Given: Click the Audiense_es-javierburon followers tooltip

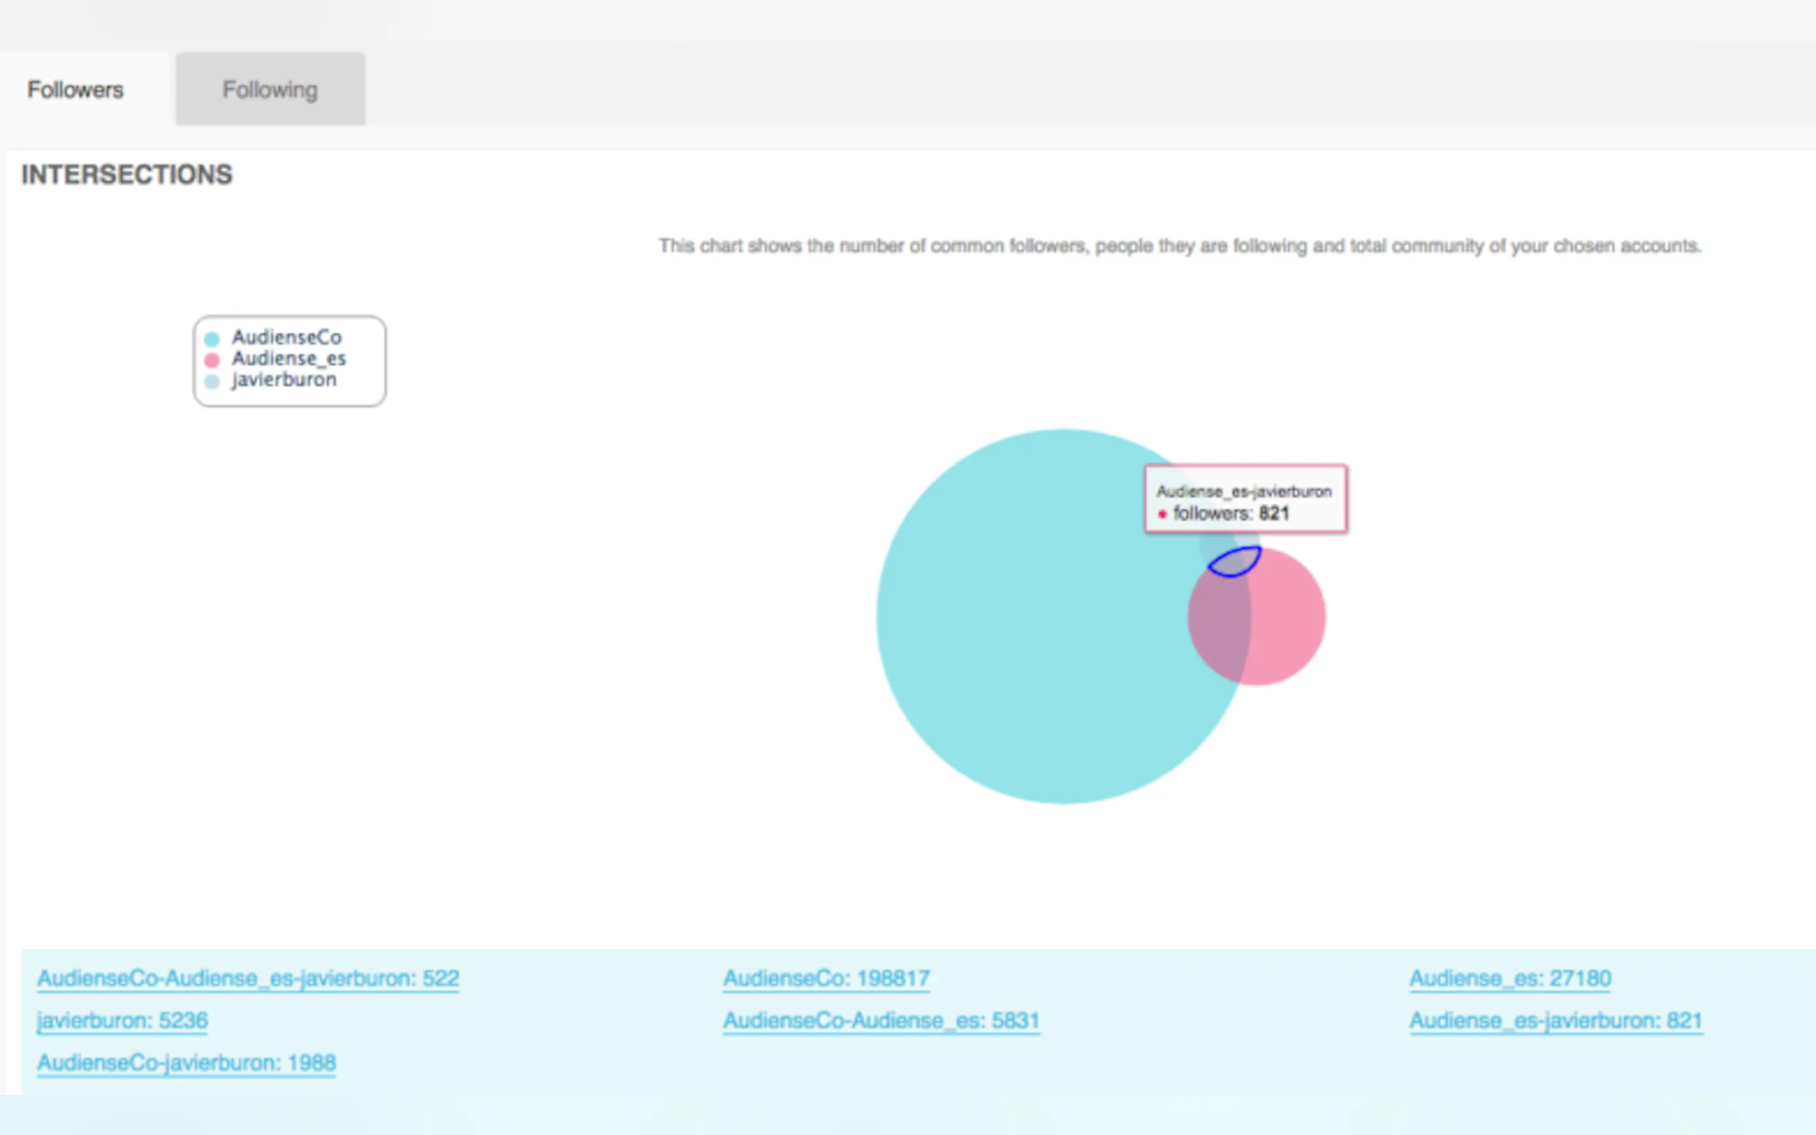Looking at the screenshot, I should click(1245, 500).
